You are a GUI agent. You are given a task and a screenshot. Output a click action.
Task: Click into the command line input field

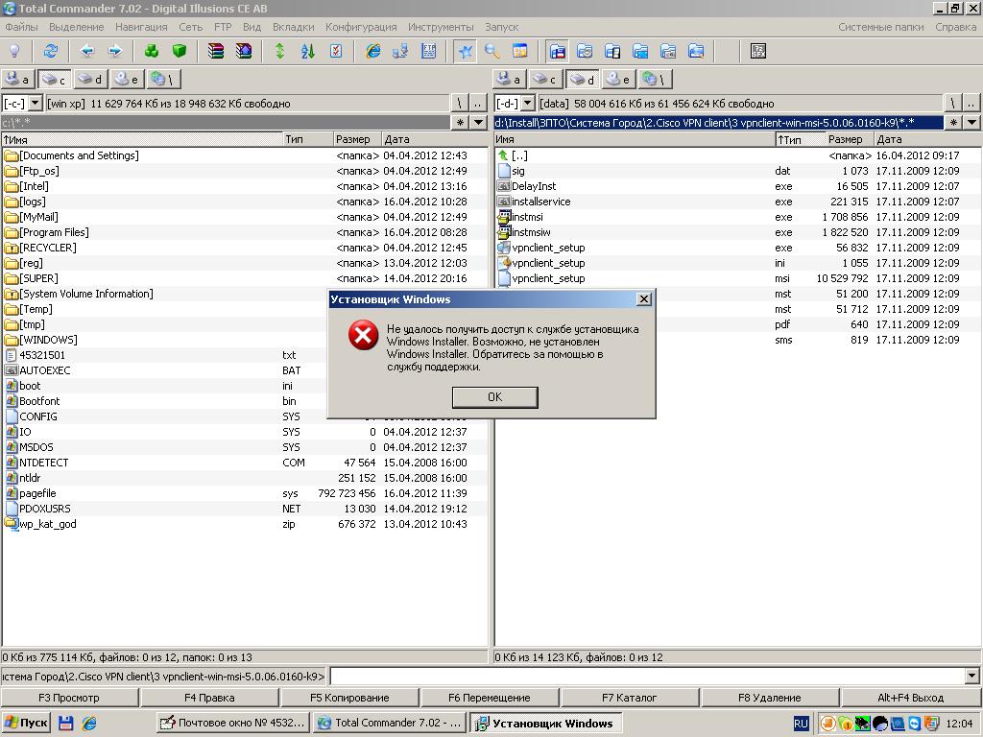click(648, 677)
